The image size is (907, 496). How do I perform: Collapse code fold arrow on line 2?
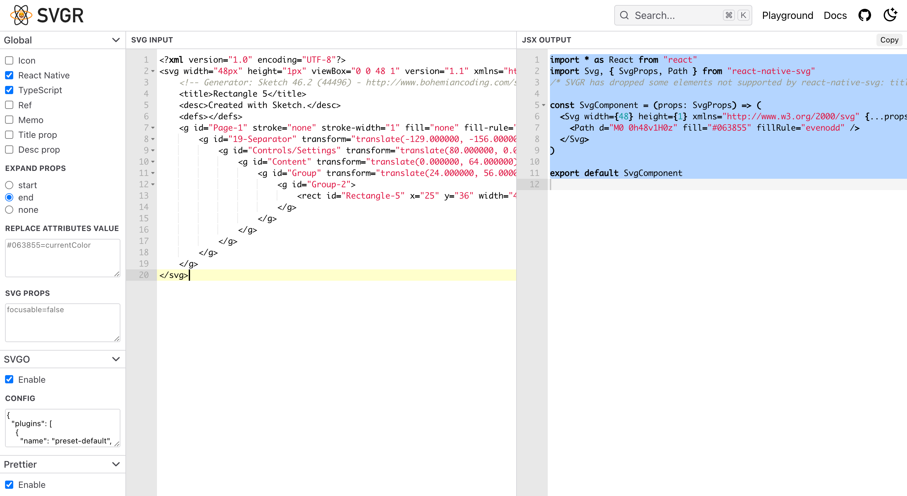point(153,71)
